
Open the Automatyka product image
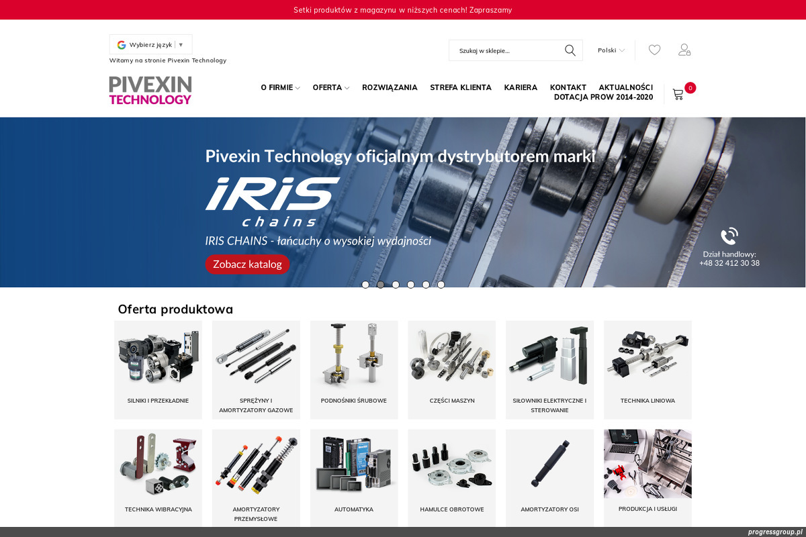[x=354, y=465]
